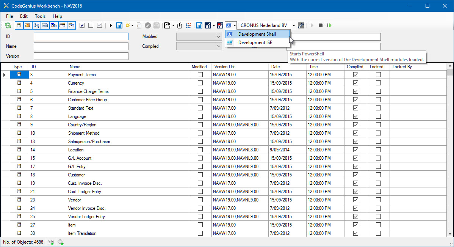Toggle Modified checkbox for Customer row
This screenshot has height=247, width=454.
click(200, 175)
